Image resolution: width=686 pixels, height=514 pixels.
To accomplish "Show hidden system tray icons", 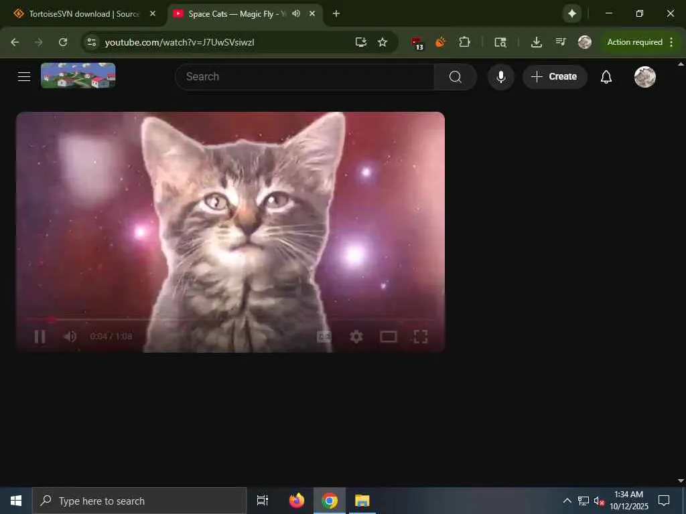I will 567,501.
